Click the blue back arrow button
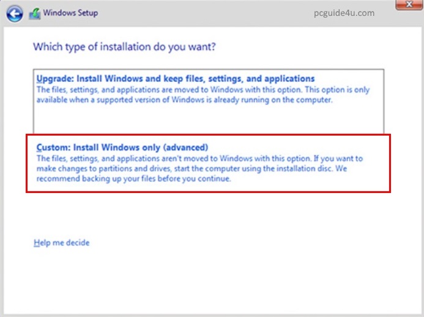The width and height of the screenshot is (424, 317). pos(14,12)
